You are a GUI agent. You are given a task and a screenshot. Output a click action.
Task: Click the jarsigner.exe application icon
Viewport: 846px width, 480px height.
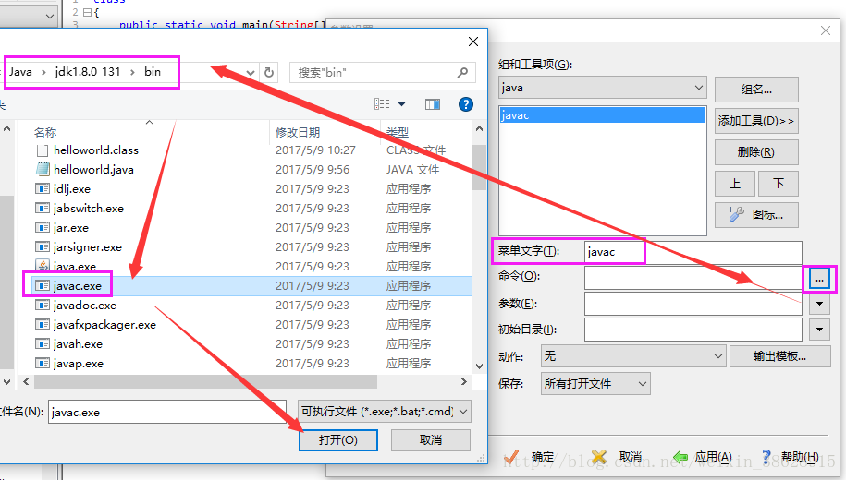tap(43, 246)
